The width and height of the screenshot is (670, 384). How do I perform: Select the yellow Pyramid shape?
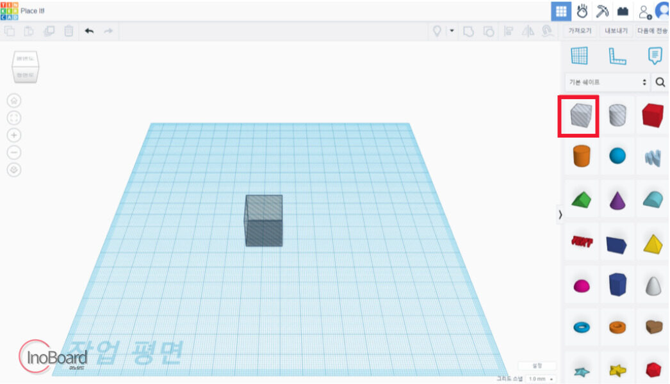pos(653,244)
